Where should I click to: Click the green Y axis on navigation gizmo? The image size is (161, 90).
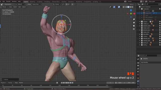pos(131,13)
